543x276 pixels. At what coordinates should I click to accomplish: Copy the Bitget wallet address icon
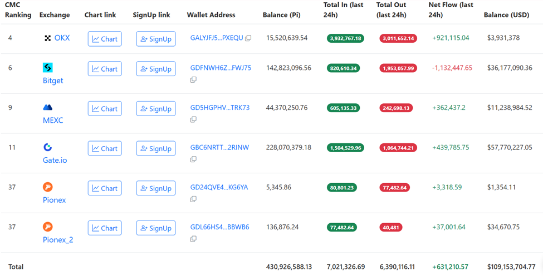click(193, 79)
